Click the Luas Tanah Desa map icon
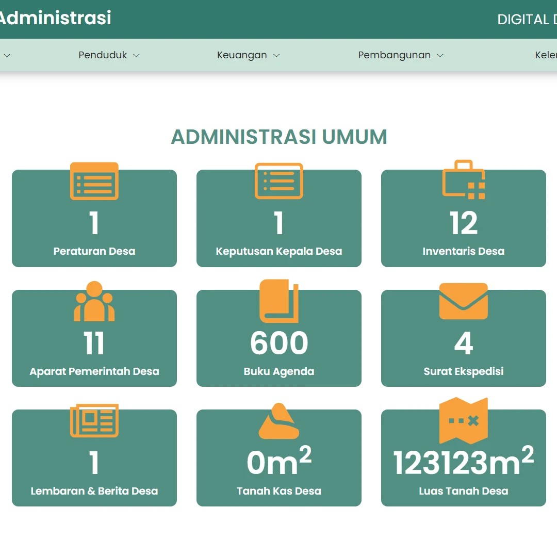 [464, 421]
